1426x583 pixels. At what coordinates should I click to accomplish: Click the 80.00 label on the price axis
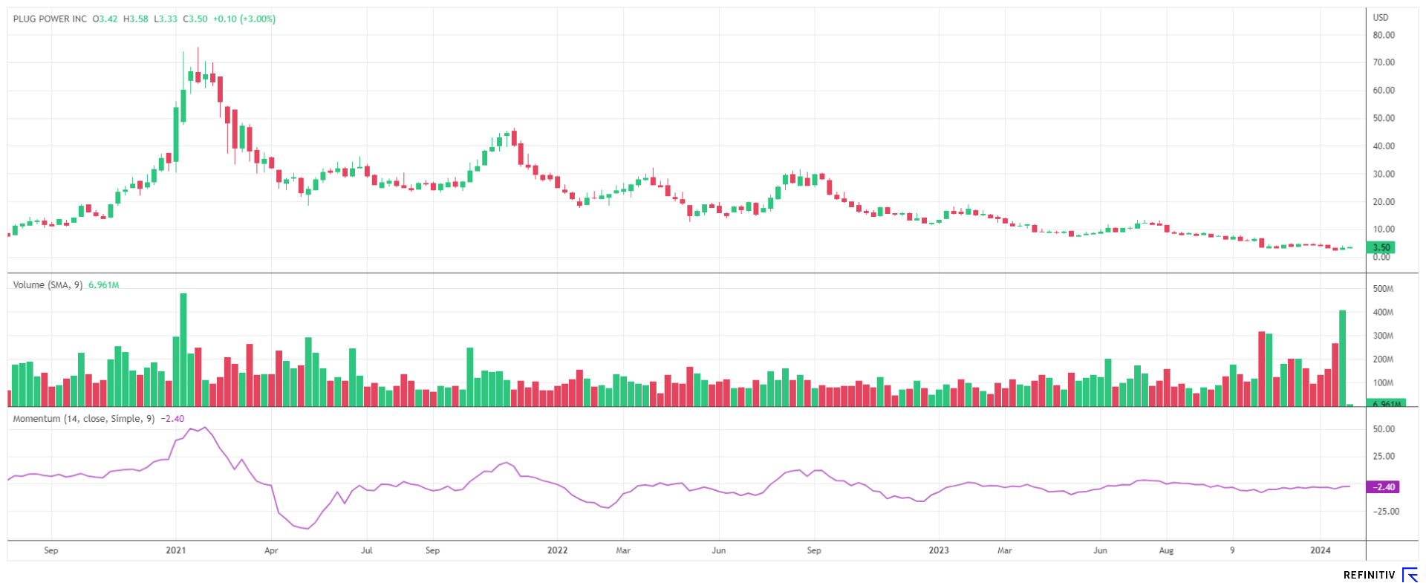pyautogui.click(x=1384, y=35)
